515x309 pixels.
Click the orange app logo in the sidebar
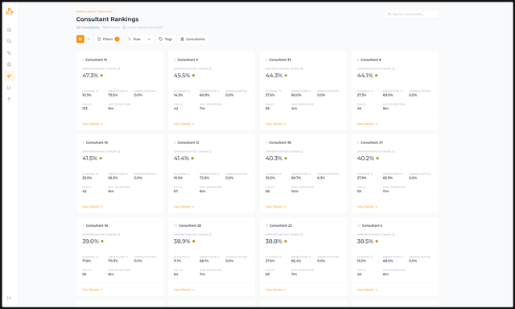point(10,11)
